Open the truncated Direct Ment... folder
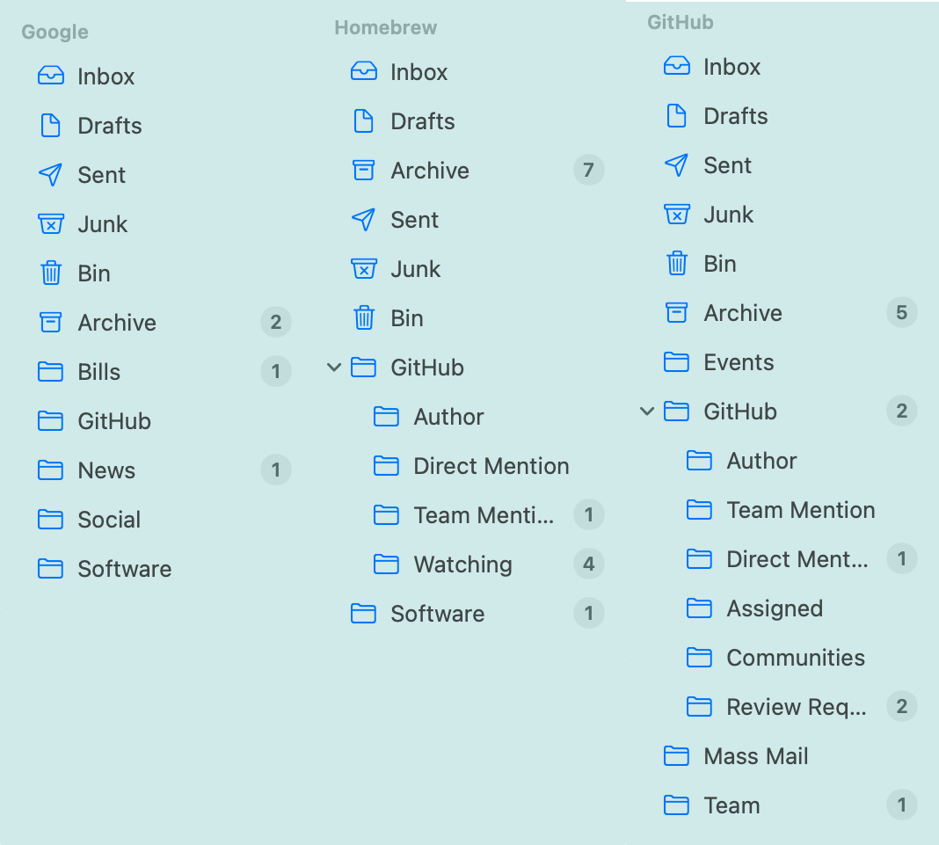The width and height of the screenshot is (939, 845). 797,559
